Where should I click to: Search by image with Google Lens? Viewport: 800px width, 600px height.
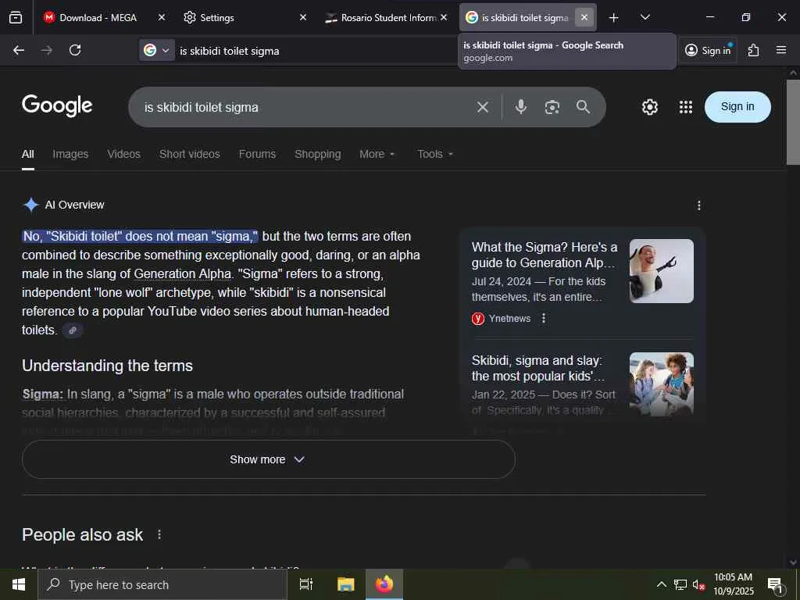(552, 107)
